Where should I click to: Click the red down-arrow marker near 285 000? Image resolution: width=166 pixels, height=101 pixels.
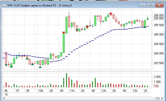(x=64, y=32)
